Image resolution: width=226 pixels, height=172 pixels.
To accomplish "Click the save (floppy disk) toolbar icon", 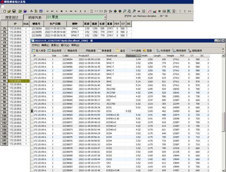I will coord(14,11).
